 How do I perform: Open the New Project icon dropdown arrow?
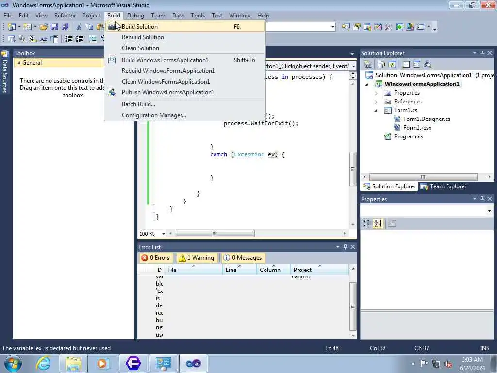19,27
